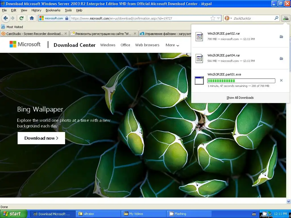The image size is (291, 218).
Task: Click the page scrollbar down arrow
Action: click(x=288, y=201)
